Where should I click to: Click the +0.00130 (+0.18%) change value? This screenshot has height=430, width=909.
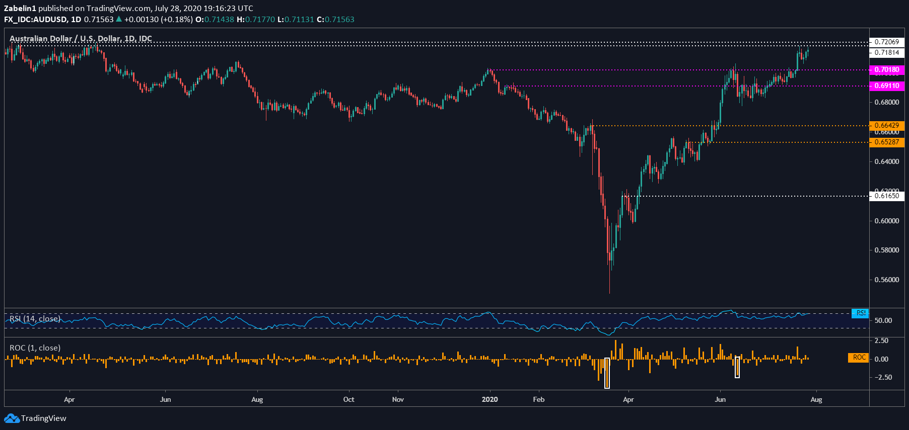(x=159, y=19)
